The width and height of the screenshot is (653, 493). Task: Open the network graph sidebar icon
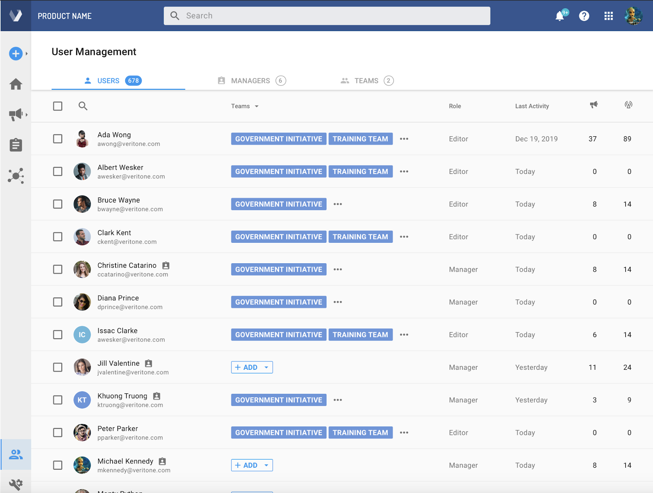(16, 176)
